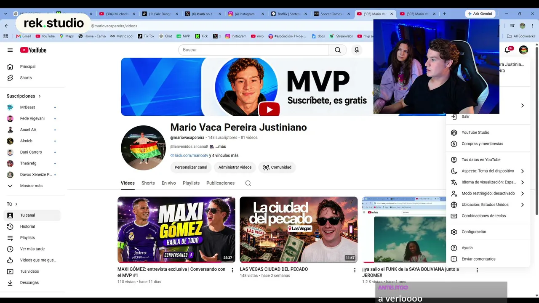
Task: Switch to the Publicaciones tab
Action: 220,183
